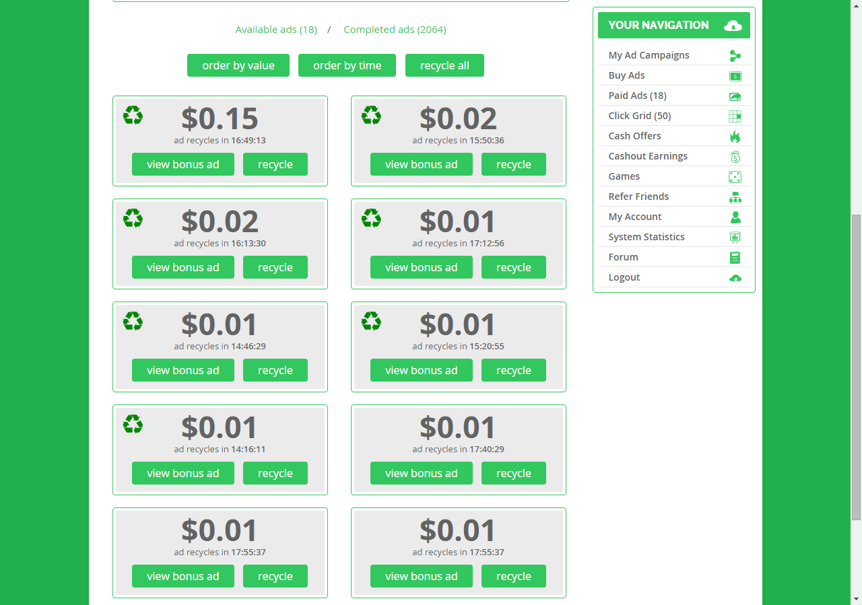Click the Cashout Earnings money bag icon
862x605 pixels.
735,157
